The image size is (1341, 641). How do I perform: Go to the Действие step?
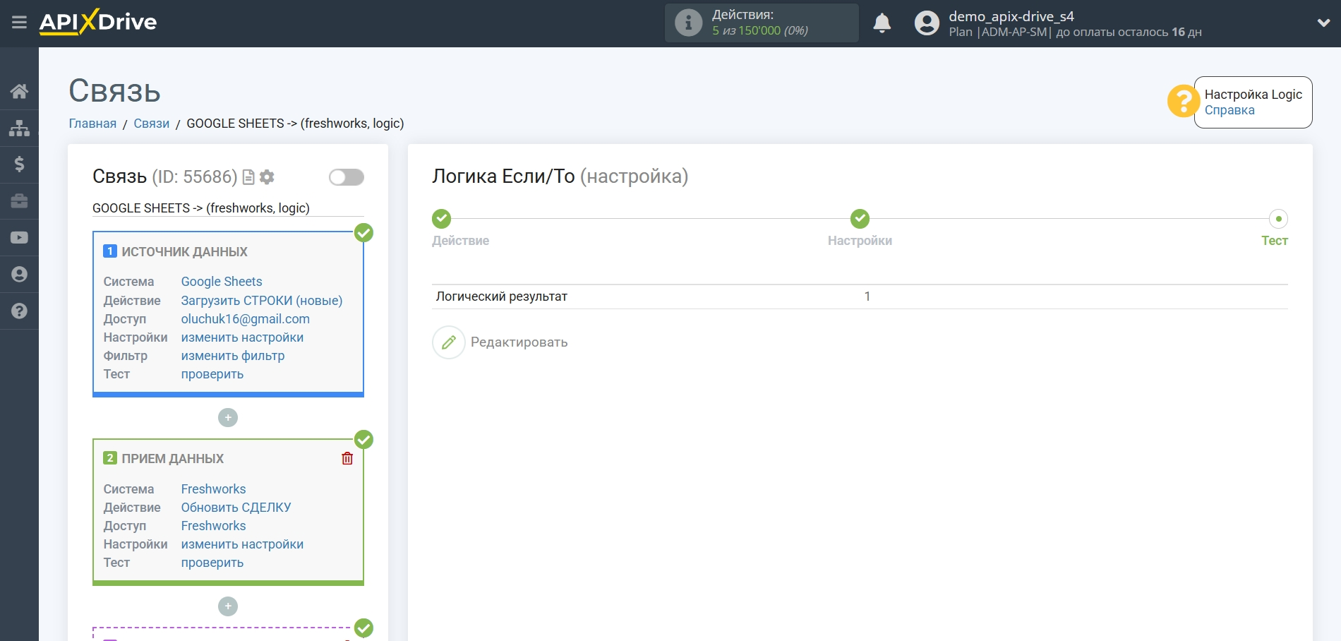442,219
